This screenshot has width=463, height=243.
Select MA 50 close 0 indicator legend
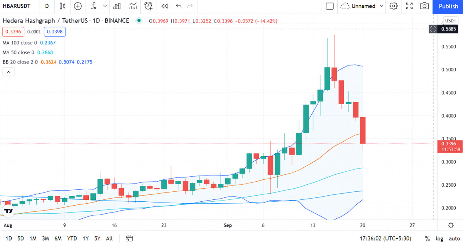[x=18, y=52]
